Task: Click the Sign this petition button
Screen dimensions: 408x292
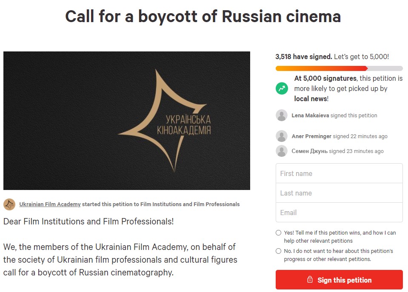Action: coord(339,280)
